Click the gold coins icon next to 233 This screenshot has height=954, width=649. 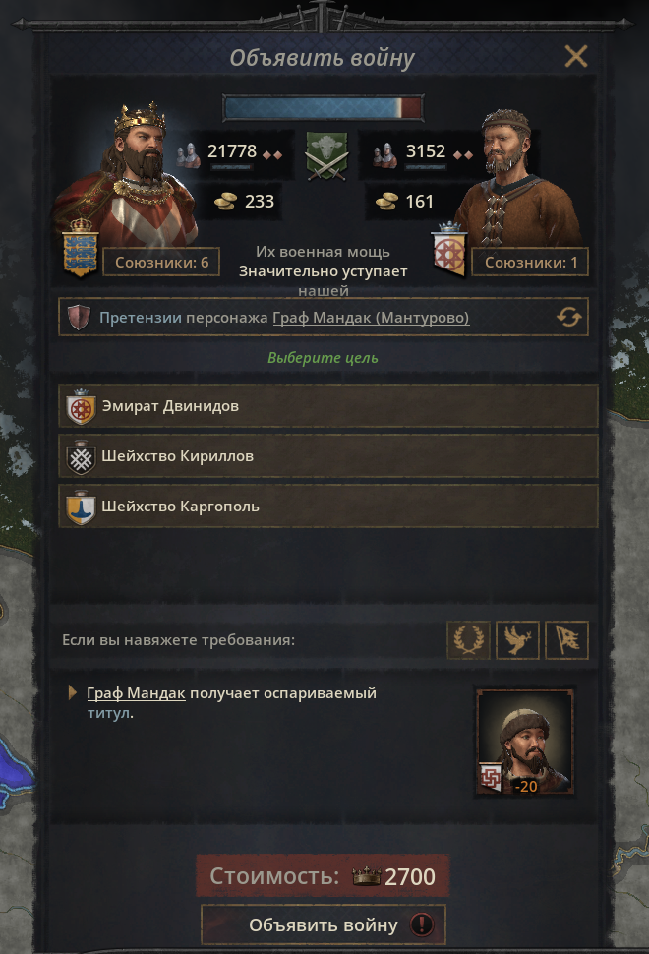(225, 201)
